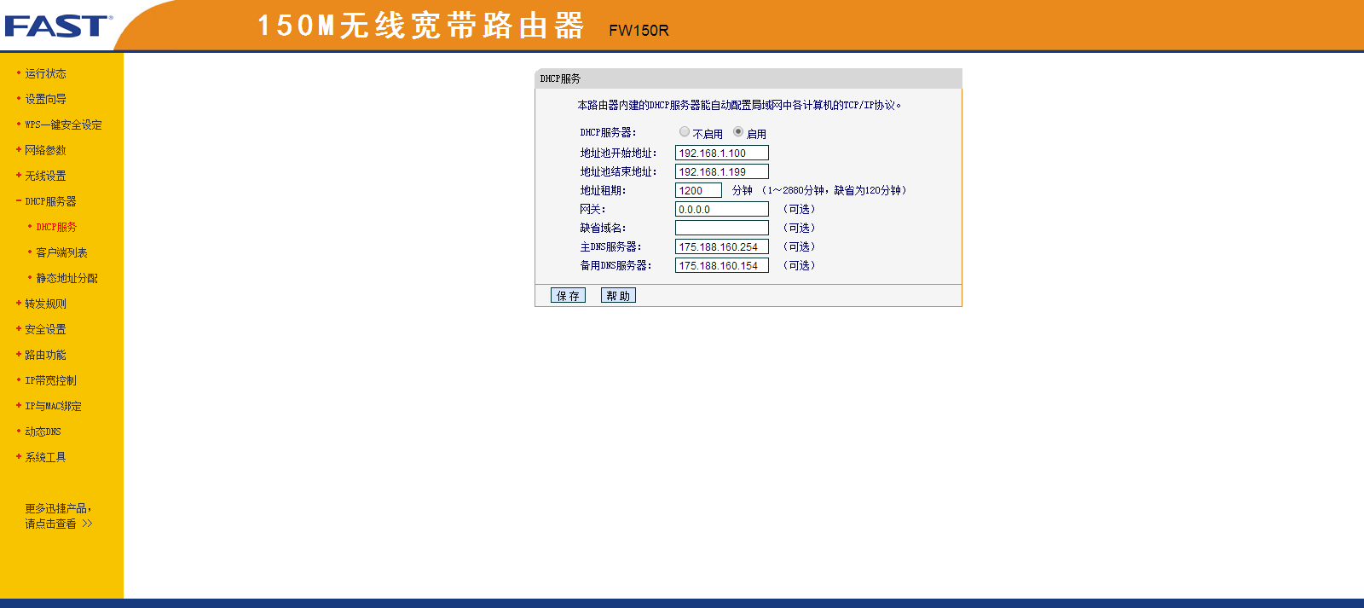The image size is (1364, 608).
Task: Open WPS一键安全设定 page
Action: [63, 124]
